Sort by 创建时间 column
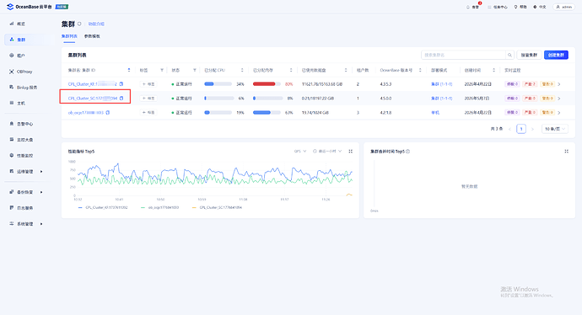 493,70
